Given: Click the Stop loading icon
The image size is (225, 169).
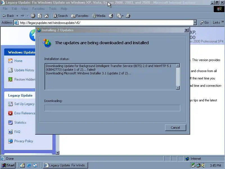Looking at the screenshot, I should click(33, 16).
